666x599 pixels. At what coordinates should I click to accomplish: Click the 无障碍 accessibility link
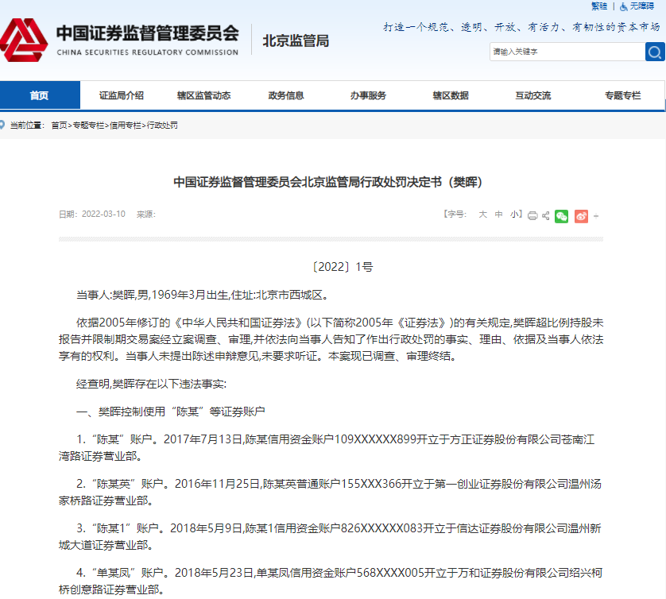point(642,6)
